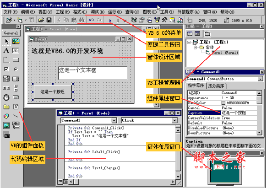This screenshot has height=188, width=267.
Task: Select the Caption property row
Action: tap(222, 113)
